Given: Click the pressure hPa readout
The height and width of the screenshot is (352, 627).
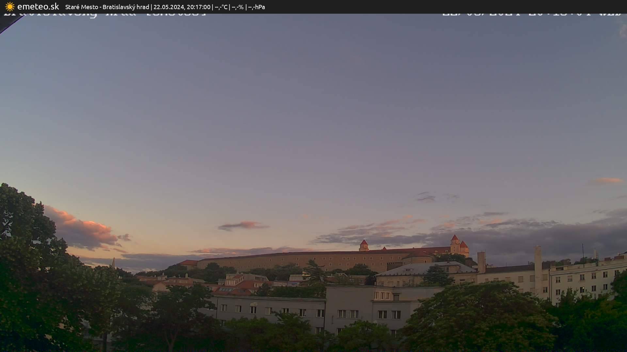Looking at the screenshot, I should (256, 7).
